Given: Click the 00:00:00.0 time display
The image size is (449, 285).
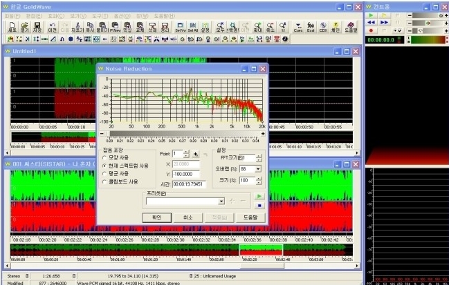Looking at the screenshot, I should [x=384, y=40].
